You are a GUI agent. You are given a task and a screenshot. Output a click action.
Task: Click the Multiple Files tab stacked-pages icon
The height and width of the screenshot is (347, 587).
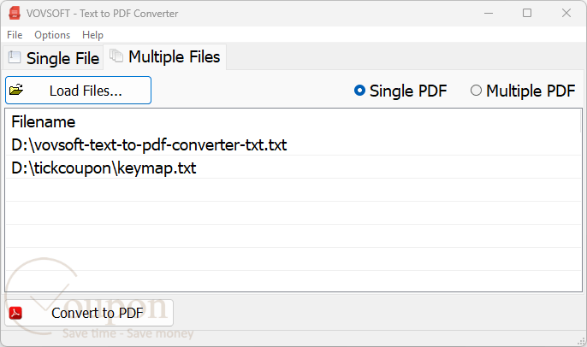point(116,56)
